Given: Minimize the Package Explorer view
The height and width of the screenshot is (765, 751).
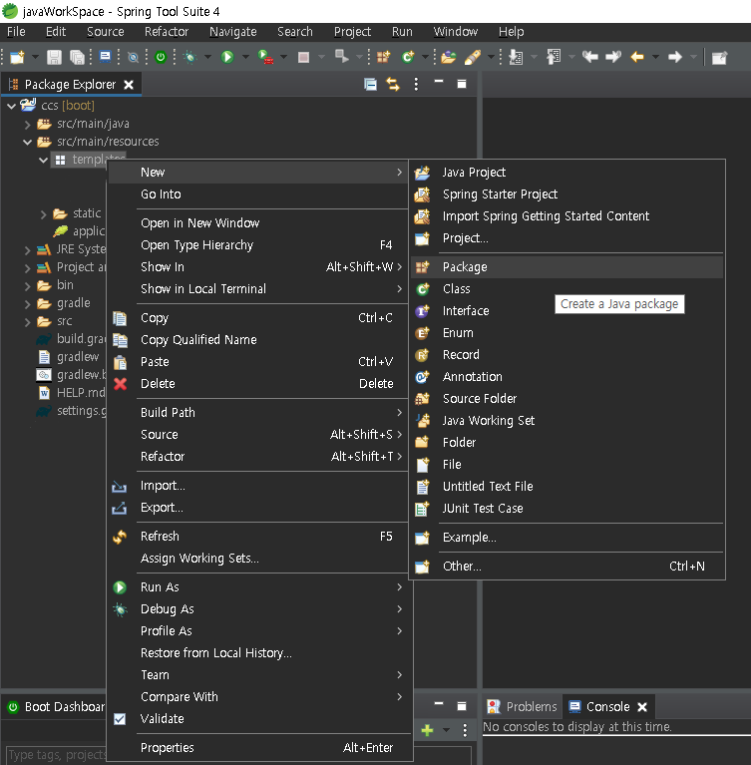Looking at the screenshot, I should 439,82.
